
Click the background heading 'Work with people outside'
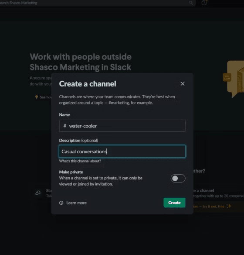pos(81,57)
